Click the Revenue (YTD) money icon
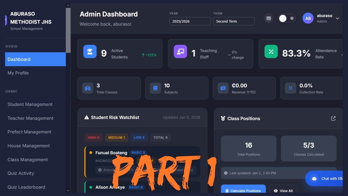 (x=223, y=88)
